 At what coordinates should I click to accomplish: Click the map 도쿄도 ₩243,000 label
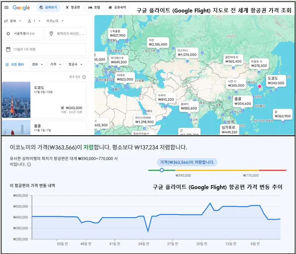[276, 81]
